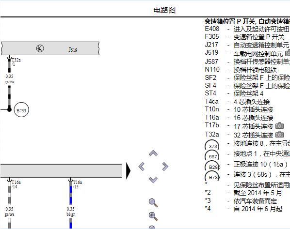Pan the diagram down with the down arrow

pyautogui.click(x=153, y=180)
